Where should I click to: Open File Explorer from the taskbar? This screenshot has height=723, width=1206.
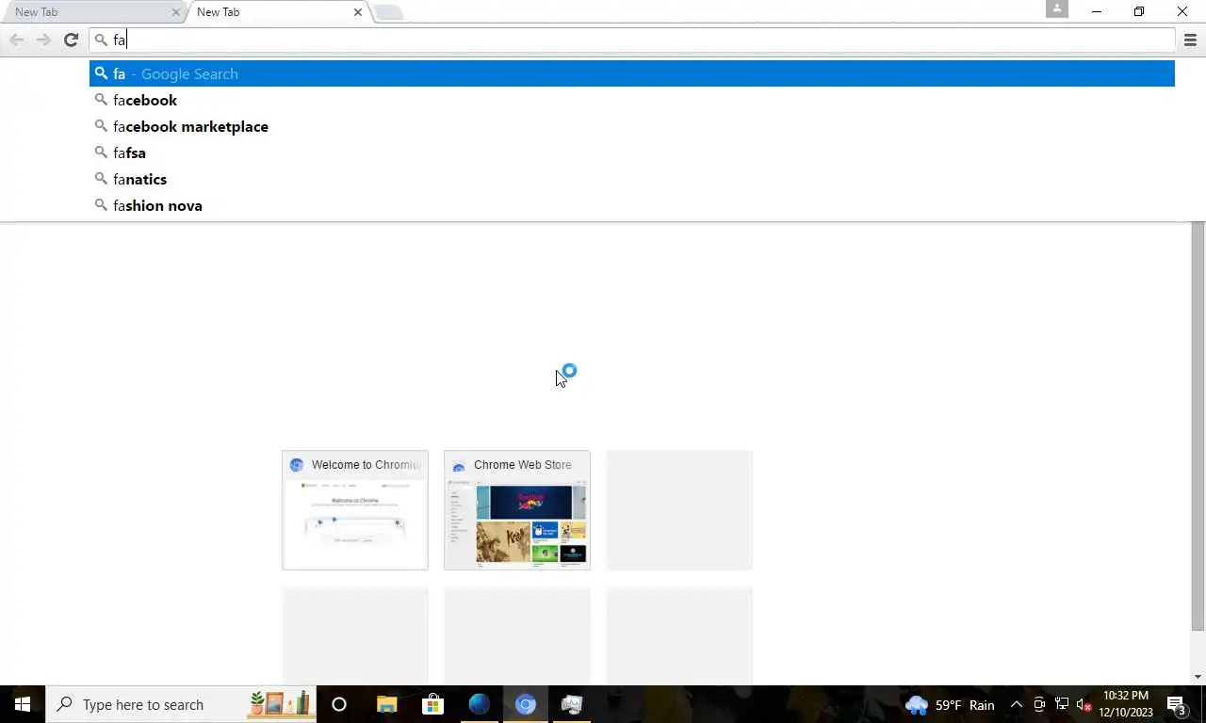click(x=387, y=704)
